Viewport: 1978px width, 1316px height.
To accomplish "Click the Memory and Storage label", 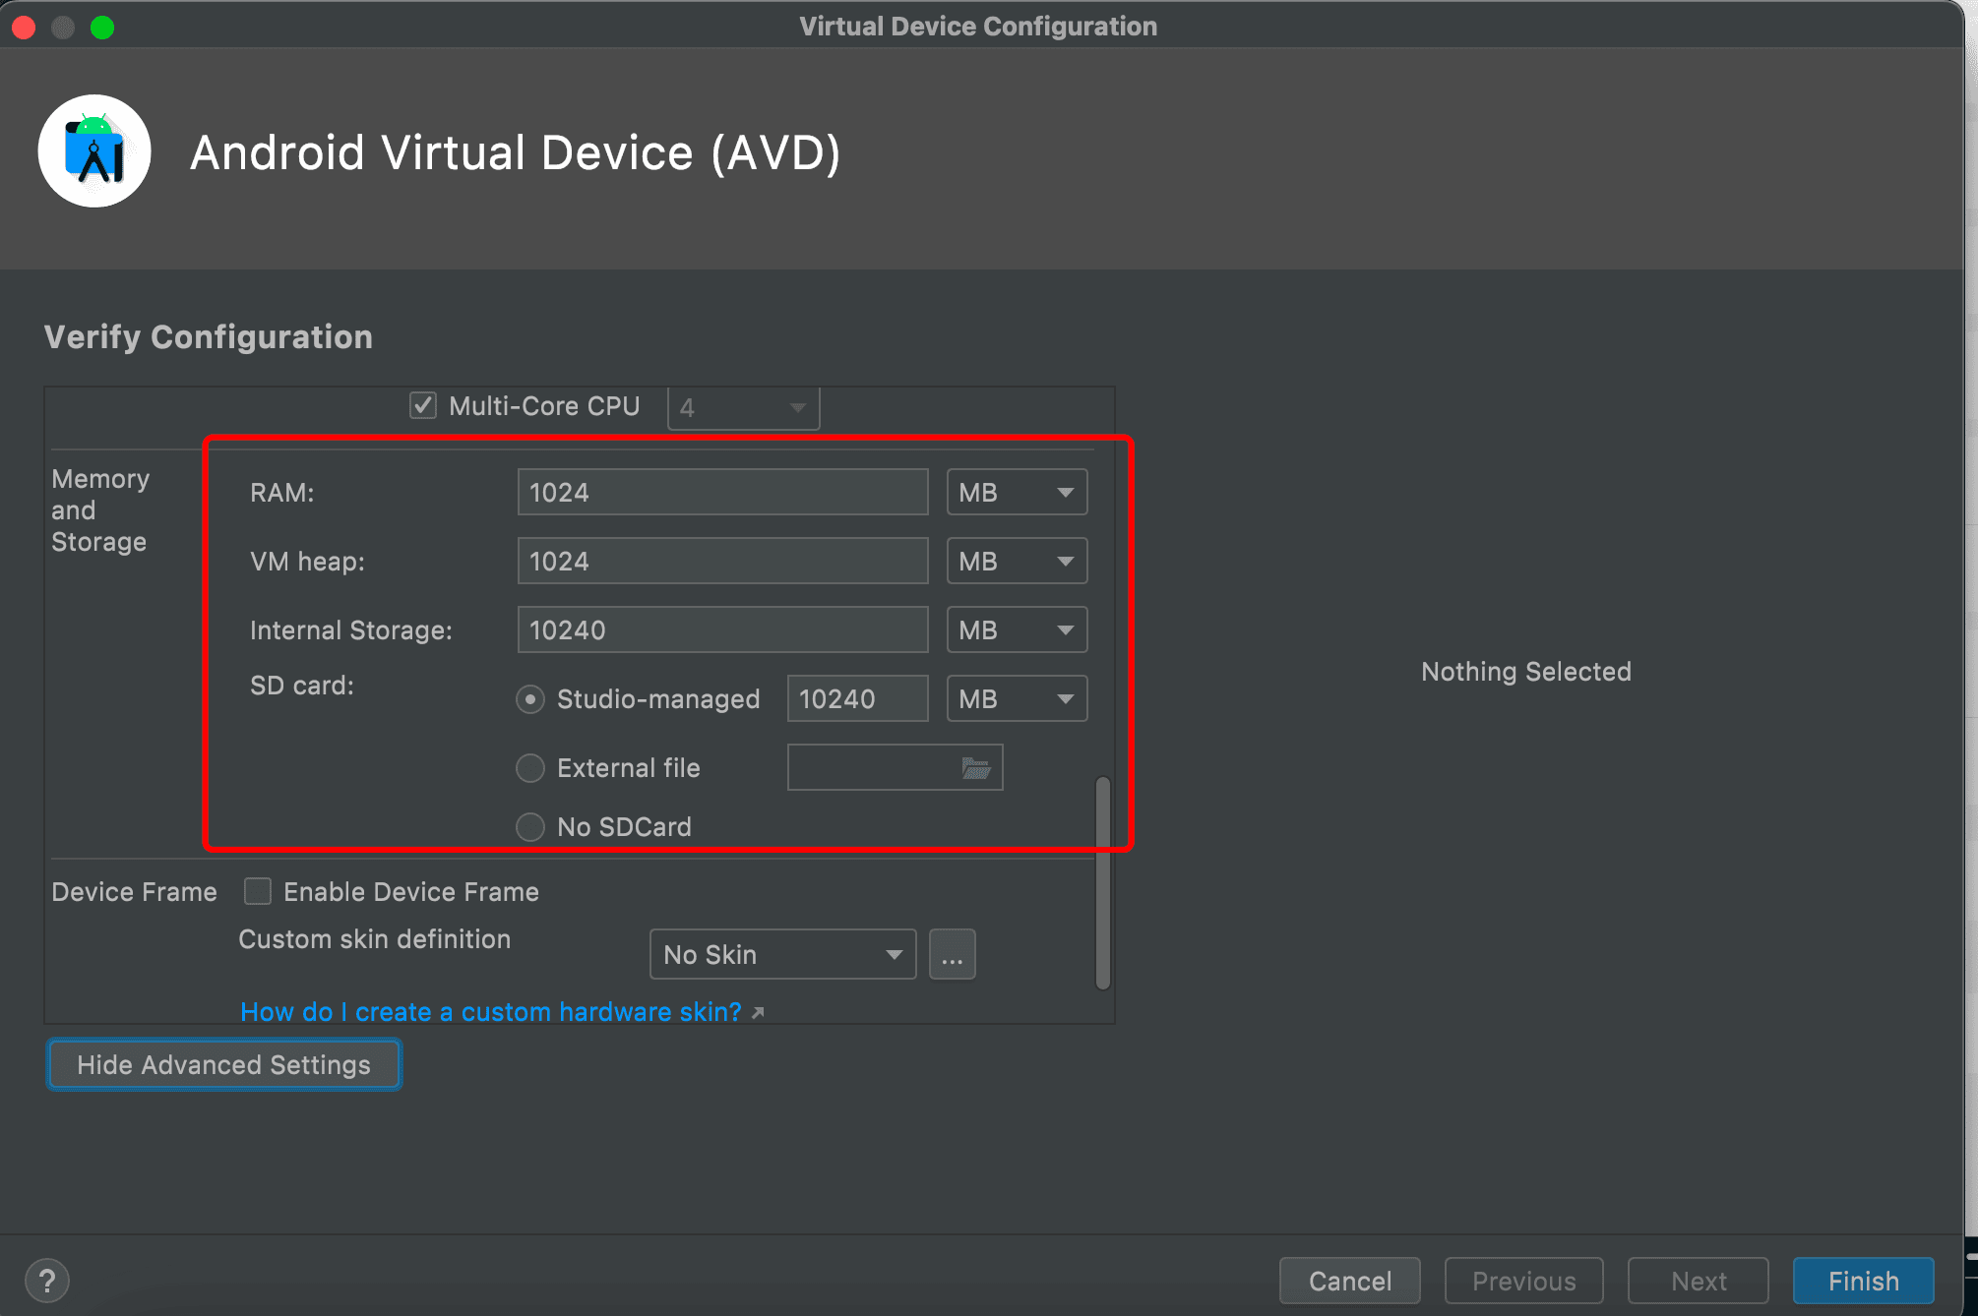I will [x=100, y=509].
